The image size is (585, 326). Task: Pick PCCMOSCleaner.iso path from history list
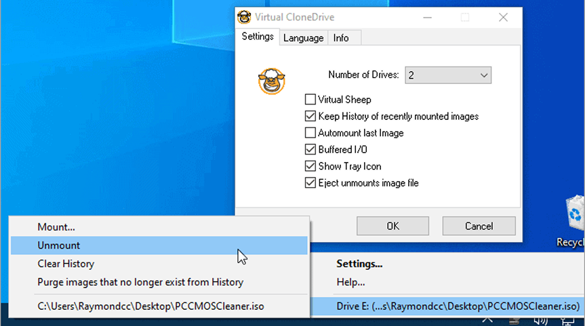pos(159,306)
